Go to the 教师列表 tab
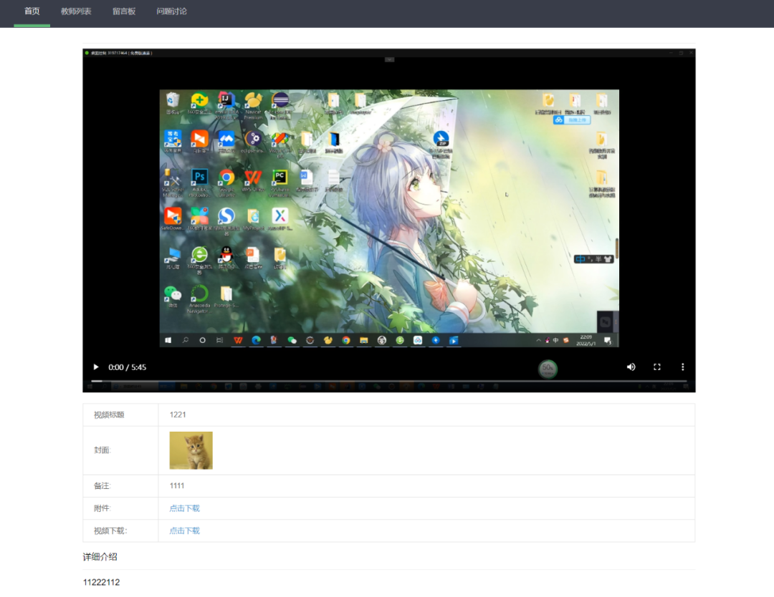 [76, 11]
